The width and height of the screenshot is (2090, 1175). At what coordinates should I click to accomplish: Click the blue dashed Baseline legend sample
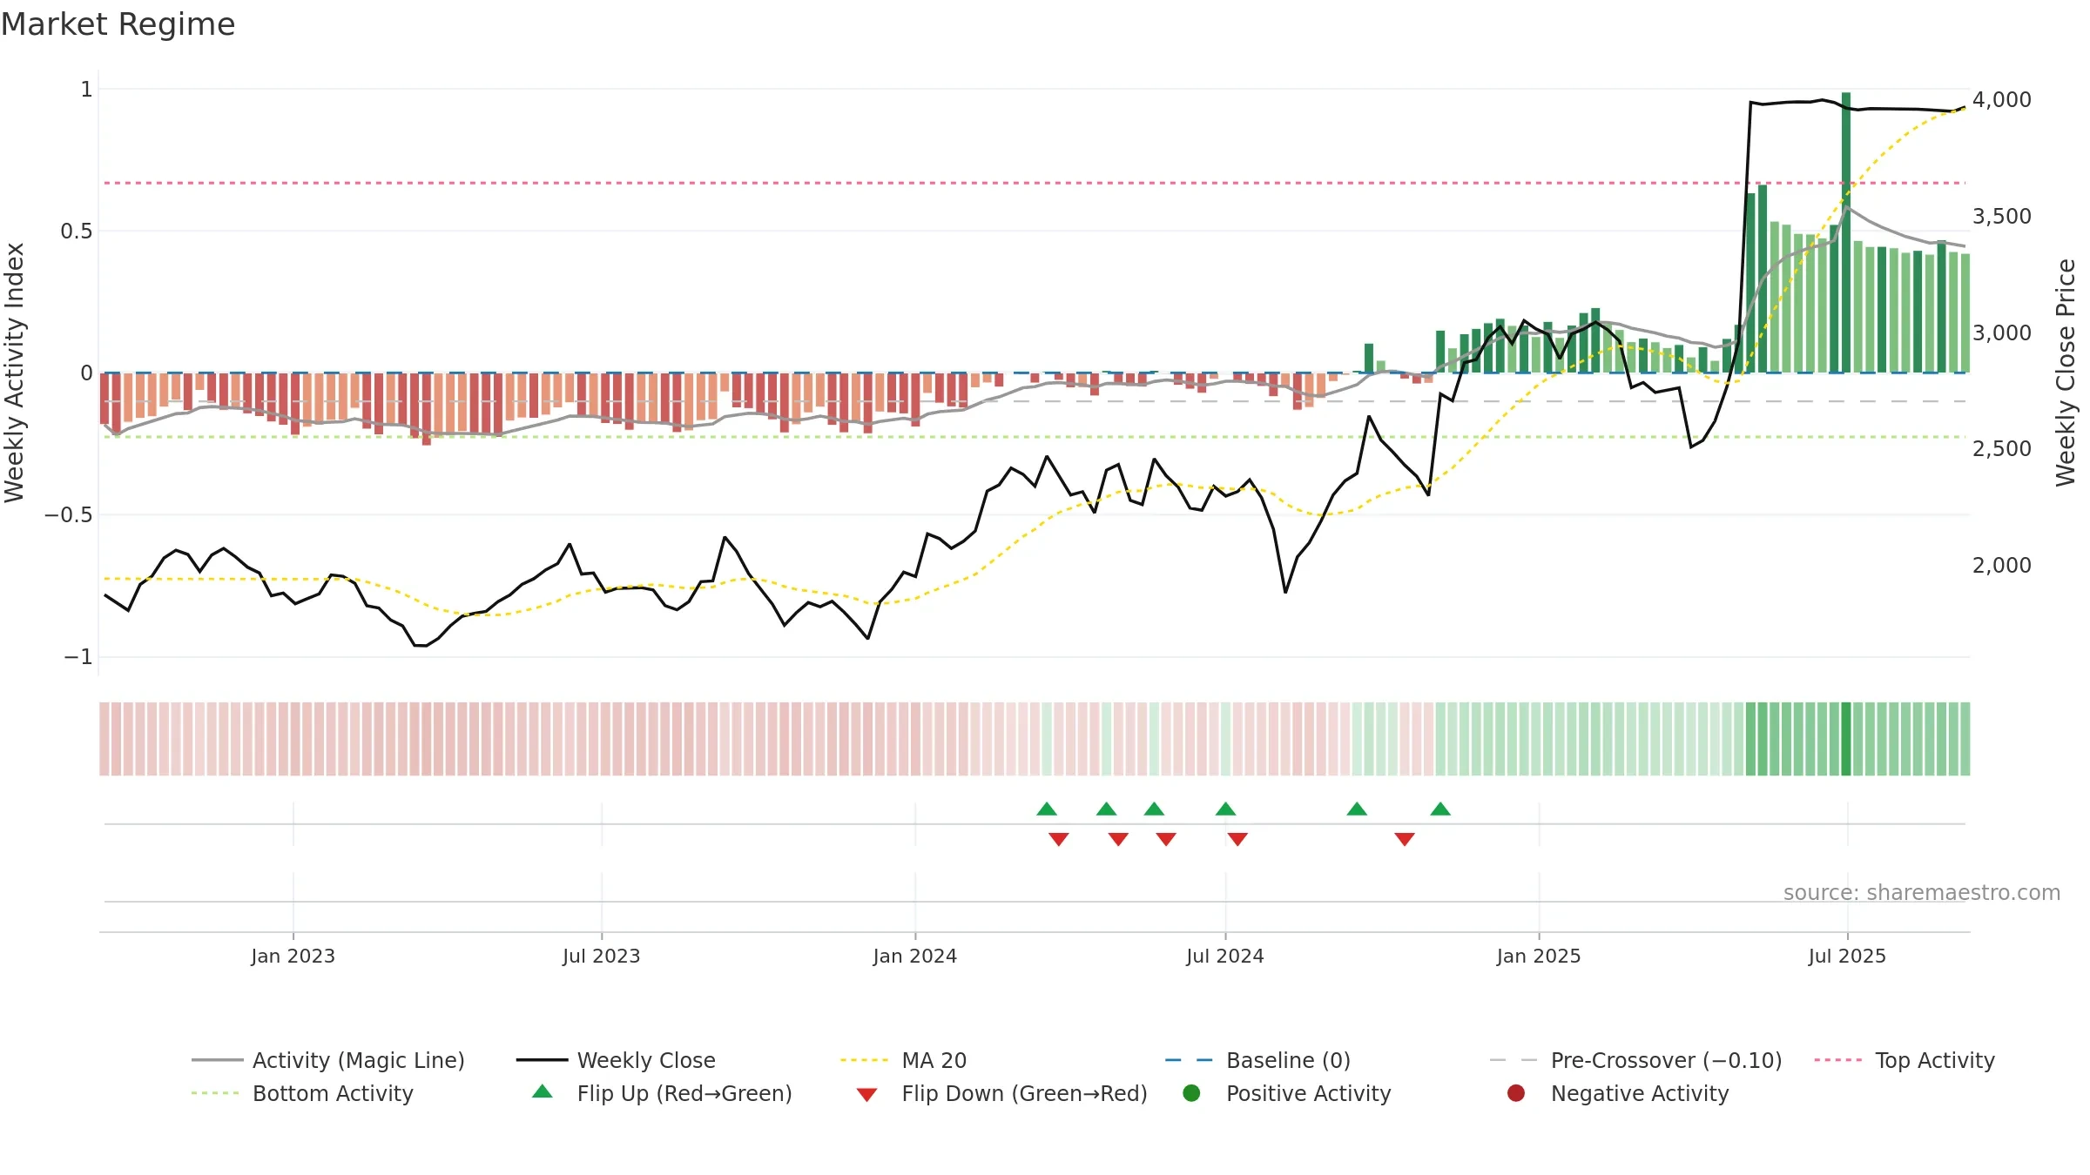[x=1190, y=1060]
